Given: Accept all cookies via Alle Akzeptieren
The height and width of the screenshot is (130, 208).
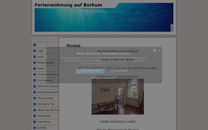Looking at the screenshot, I should (x=90, y=71).
